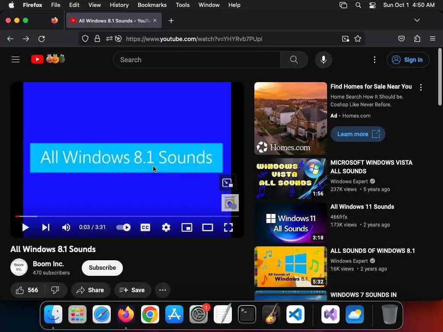Screen dimensions: 443x332
Task: Launch Visual Studio Code from Dock
Action: 295,314
